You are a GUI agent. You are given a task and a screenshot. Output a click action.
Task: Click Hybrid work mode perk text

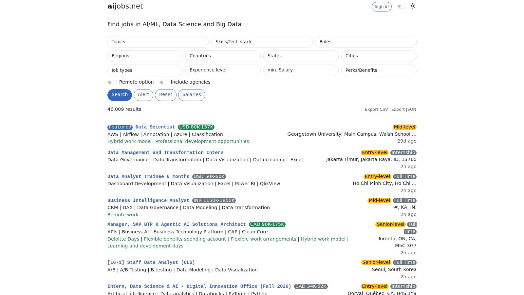[129, 142]
